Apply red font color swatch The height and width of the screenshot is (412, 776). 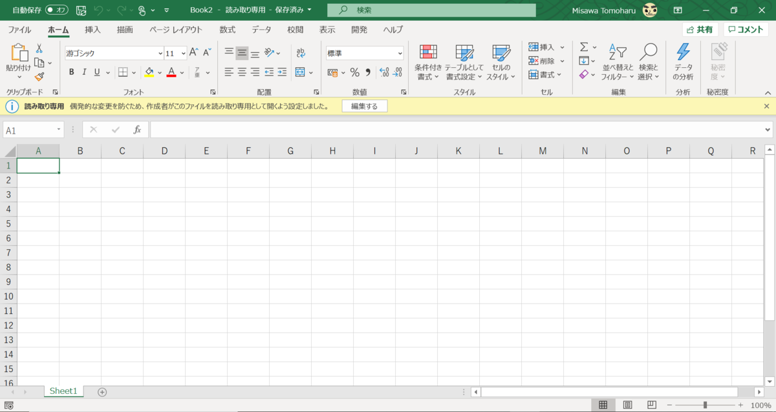point(171,72)
